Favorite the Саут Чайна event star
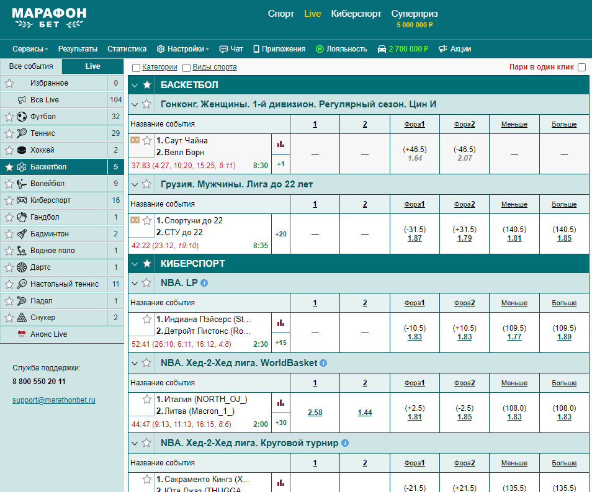This screenshot has width=592, height=492. [x=147, y=140]
